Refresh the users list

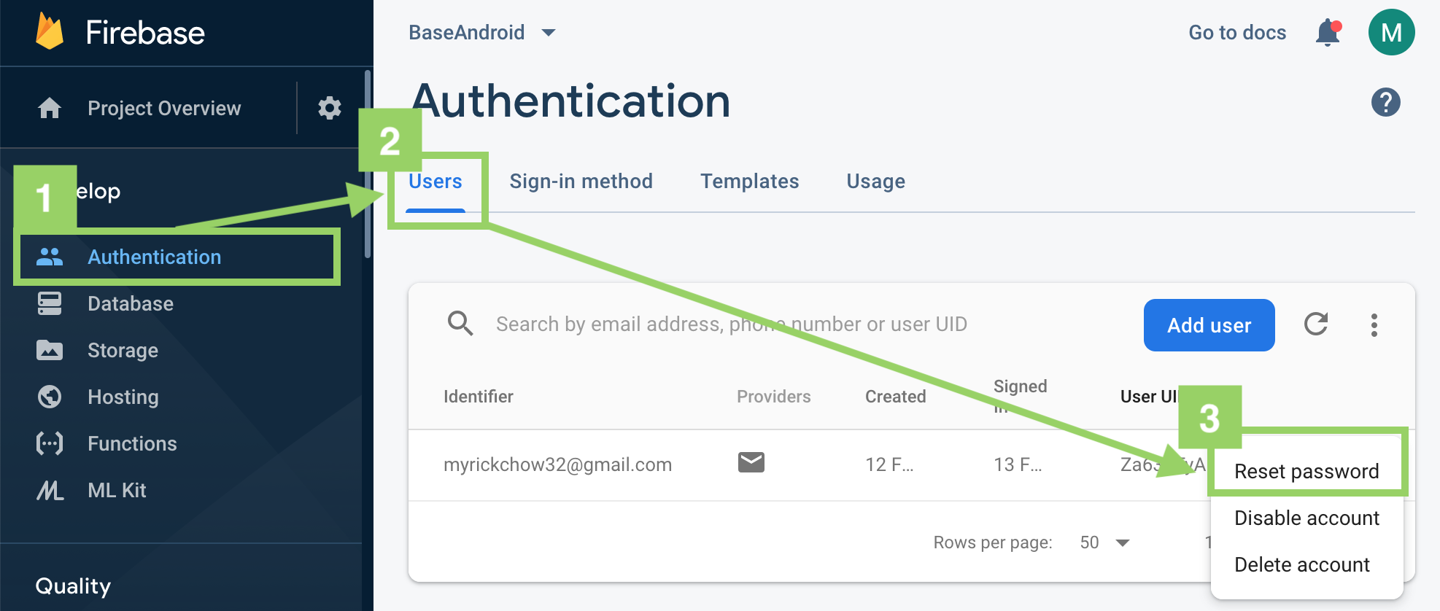[x=1316, y=325]
